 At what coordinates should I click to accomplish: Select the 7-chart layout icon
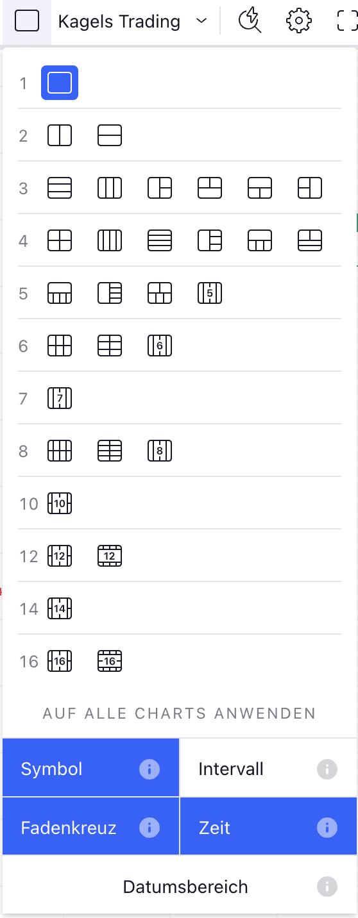click(60, 398)
